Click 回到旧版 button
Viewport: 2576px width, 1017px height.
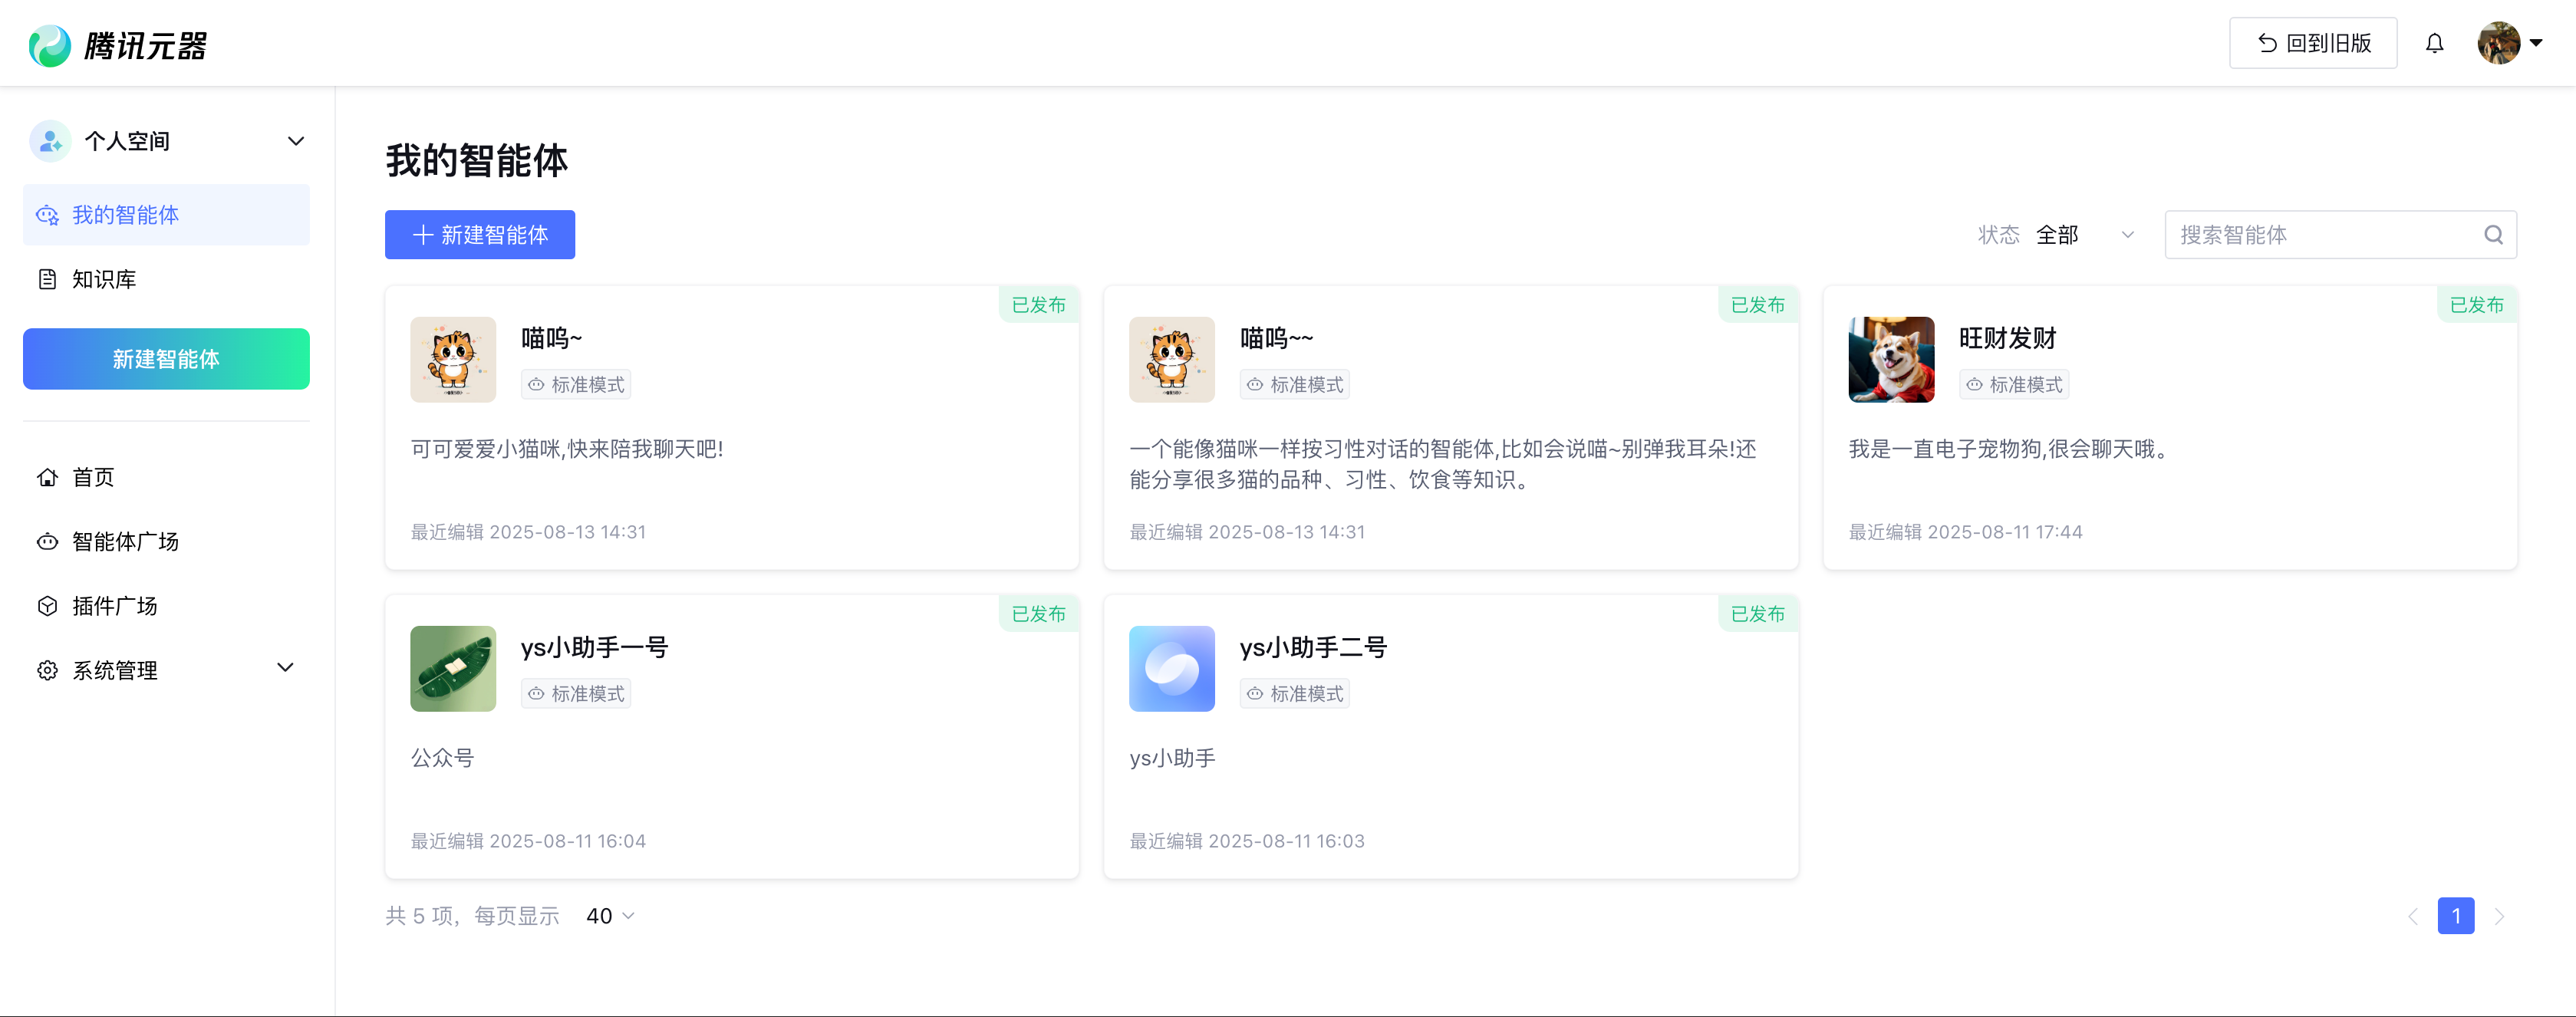click(2312, 43)
